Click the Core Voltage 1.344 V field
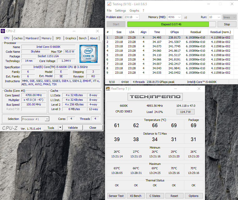238x200 pixels. tap(66, 61)
